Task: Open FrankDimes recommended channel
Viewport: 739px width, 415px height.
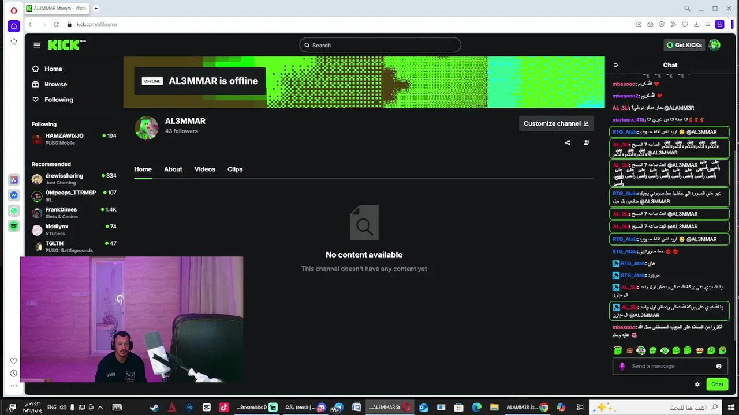Action: 74,213
